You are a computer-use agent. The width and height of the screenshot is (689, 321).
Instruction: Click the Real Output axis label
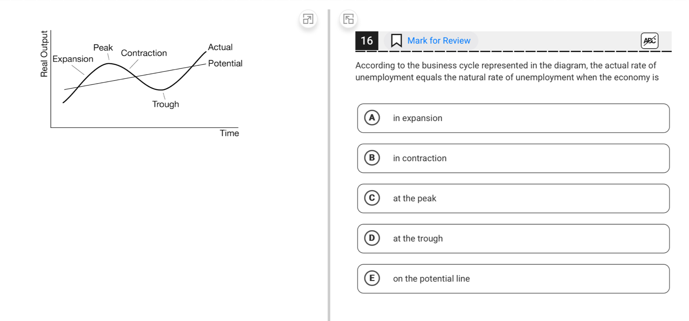(45, 54)
